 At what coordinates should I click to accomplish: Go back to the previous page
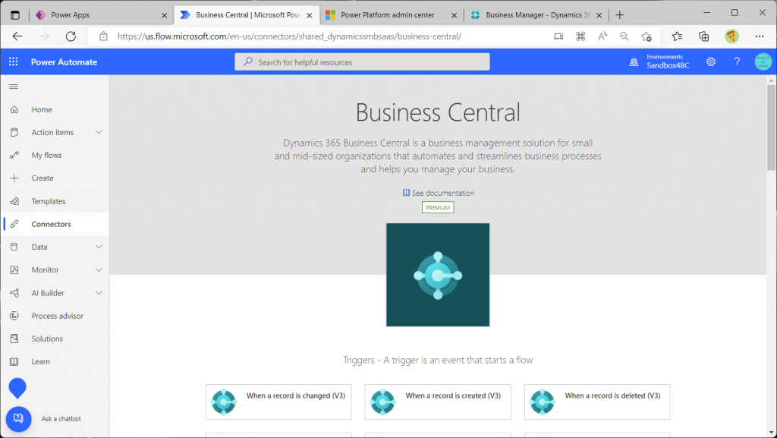17,36
